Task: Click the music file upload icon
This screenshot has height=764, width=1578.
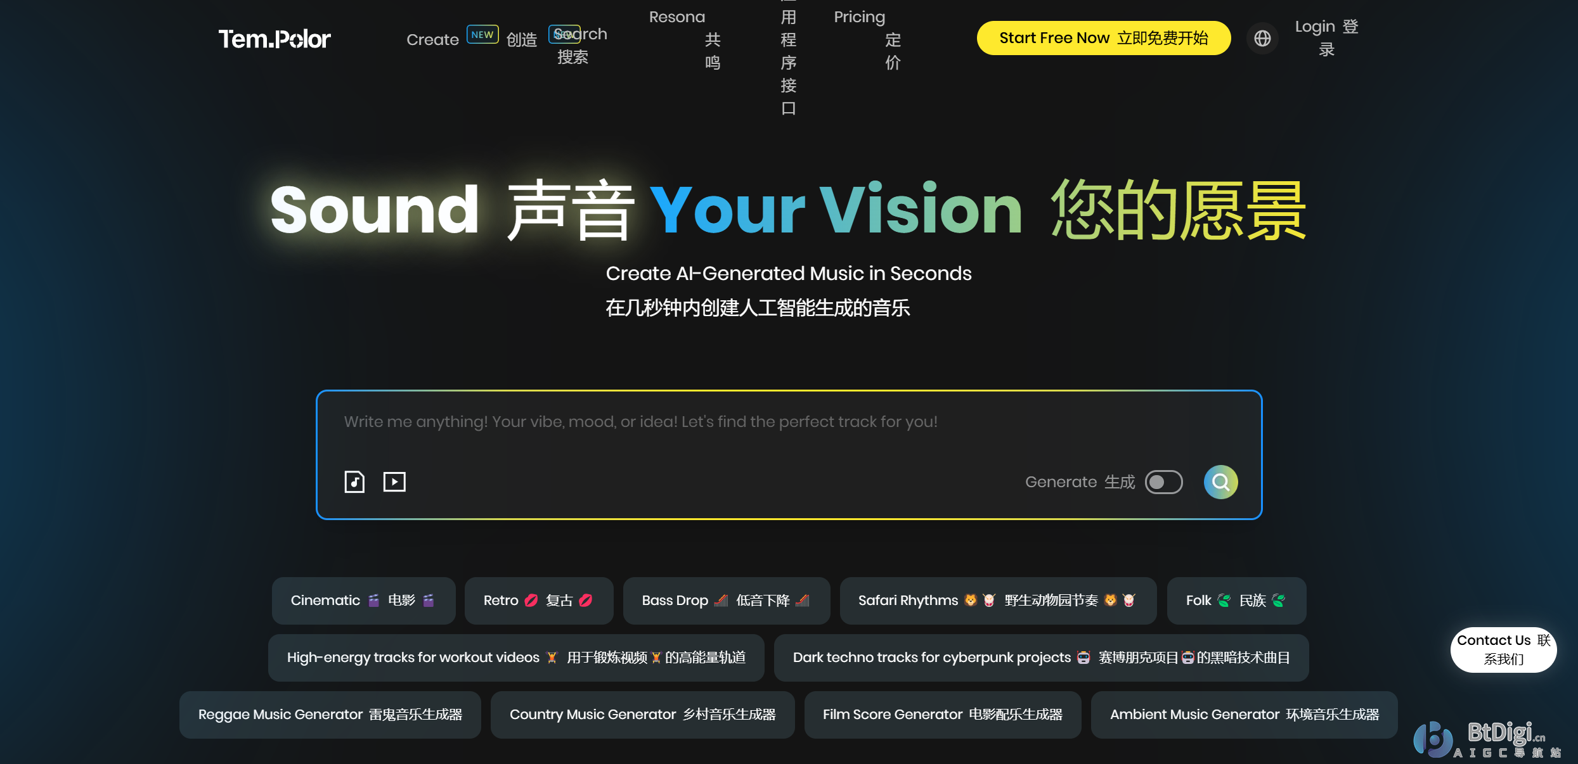Action: click(x=354, y=482)
